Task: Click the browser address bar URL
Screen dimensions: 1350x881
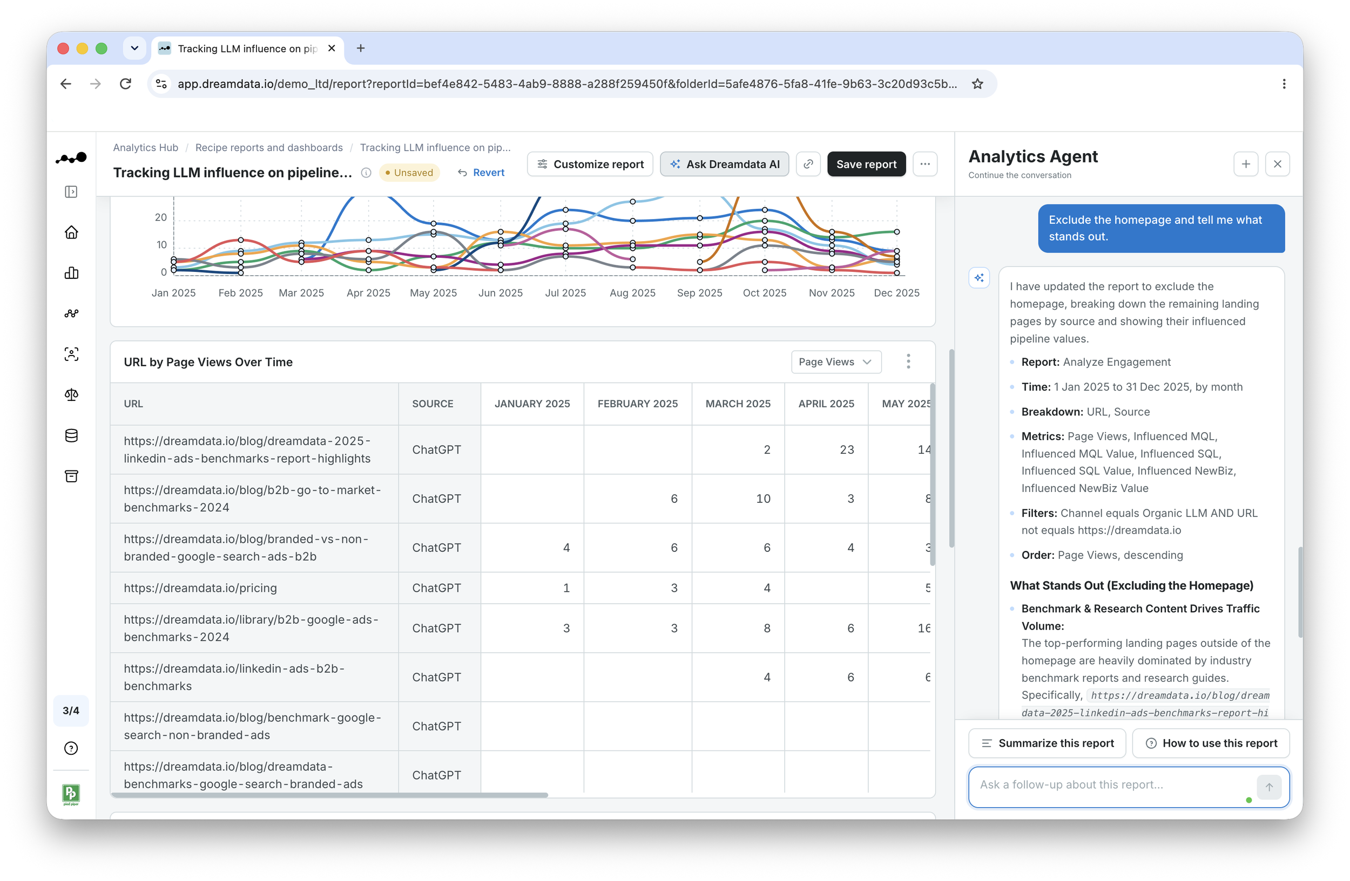Action: point(567,84)
